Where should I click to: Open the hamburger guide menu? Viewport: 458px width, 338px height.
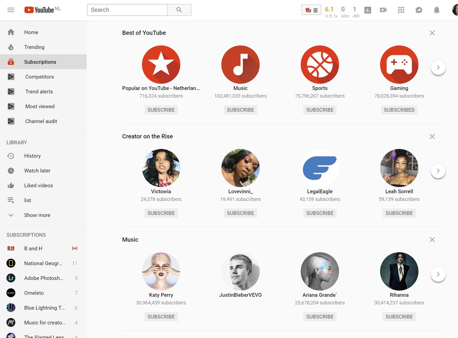click(x=11, y=10)
